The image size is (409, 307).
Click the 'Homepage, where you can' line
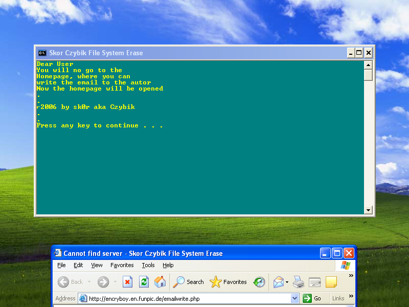pos(83,76)
